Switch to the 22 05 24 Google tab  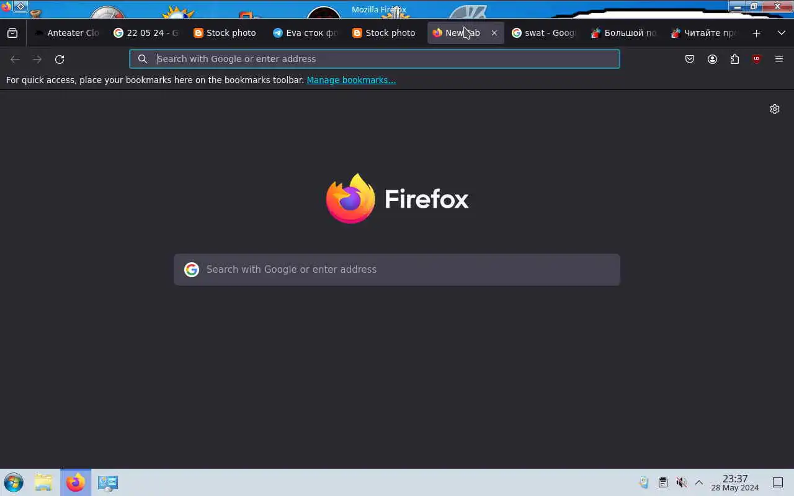pyautogui.click(x=146, y=33)
